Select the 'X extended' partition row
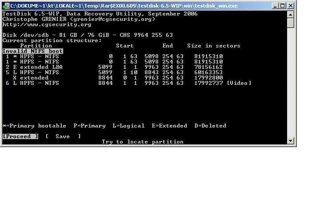The image size is (320, 200). (x=118, y=78)
